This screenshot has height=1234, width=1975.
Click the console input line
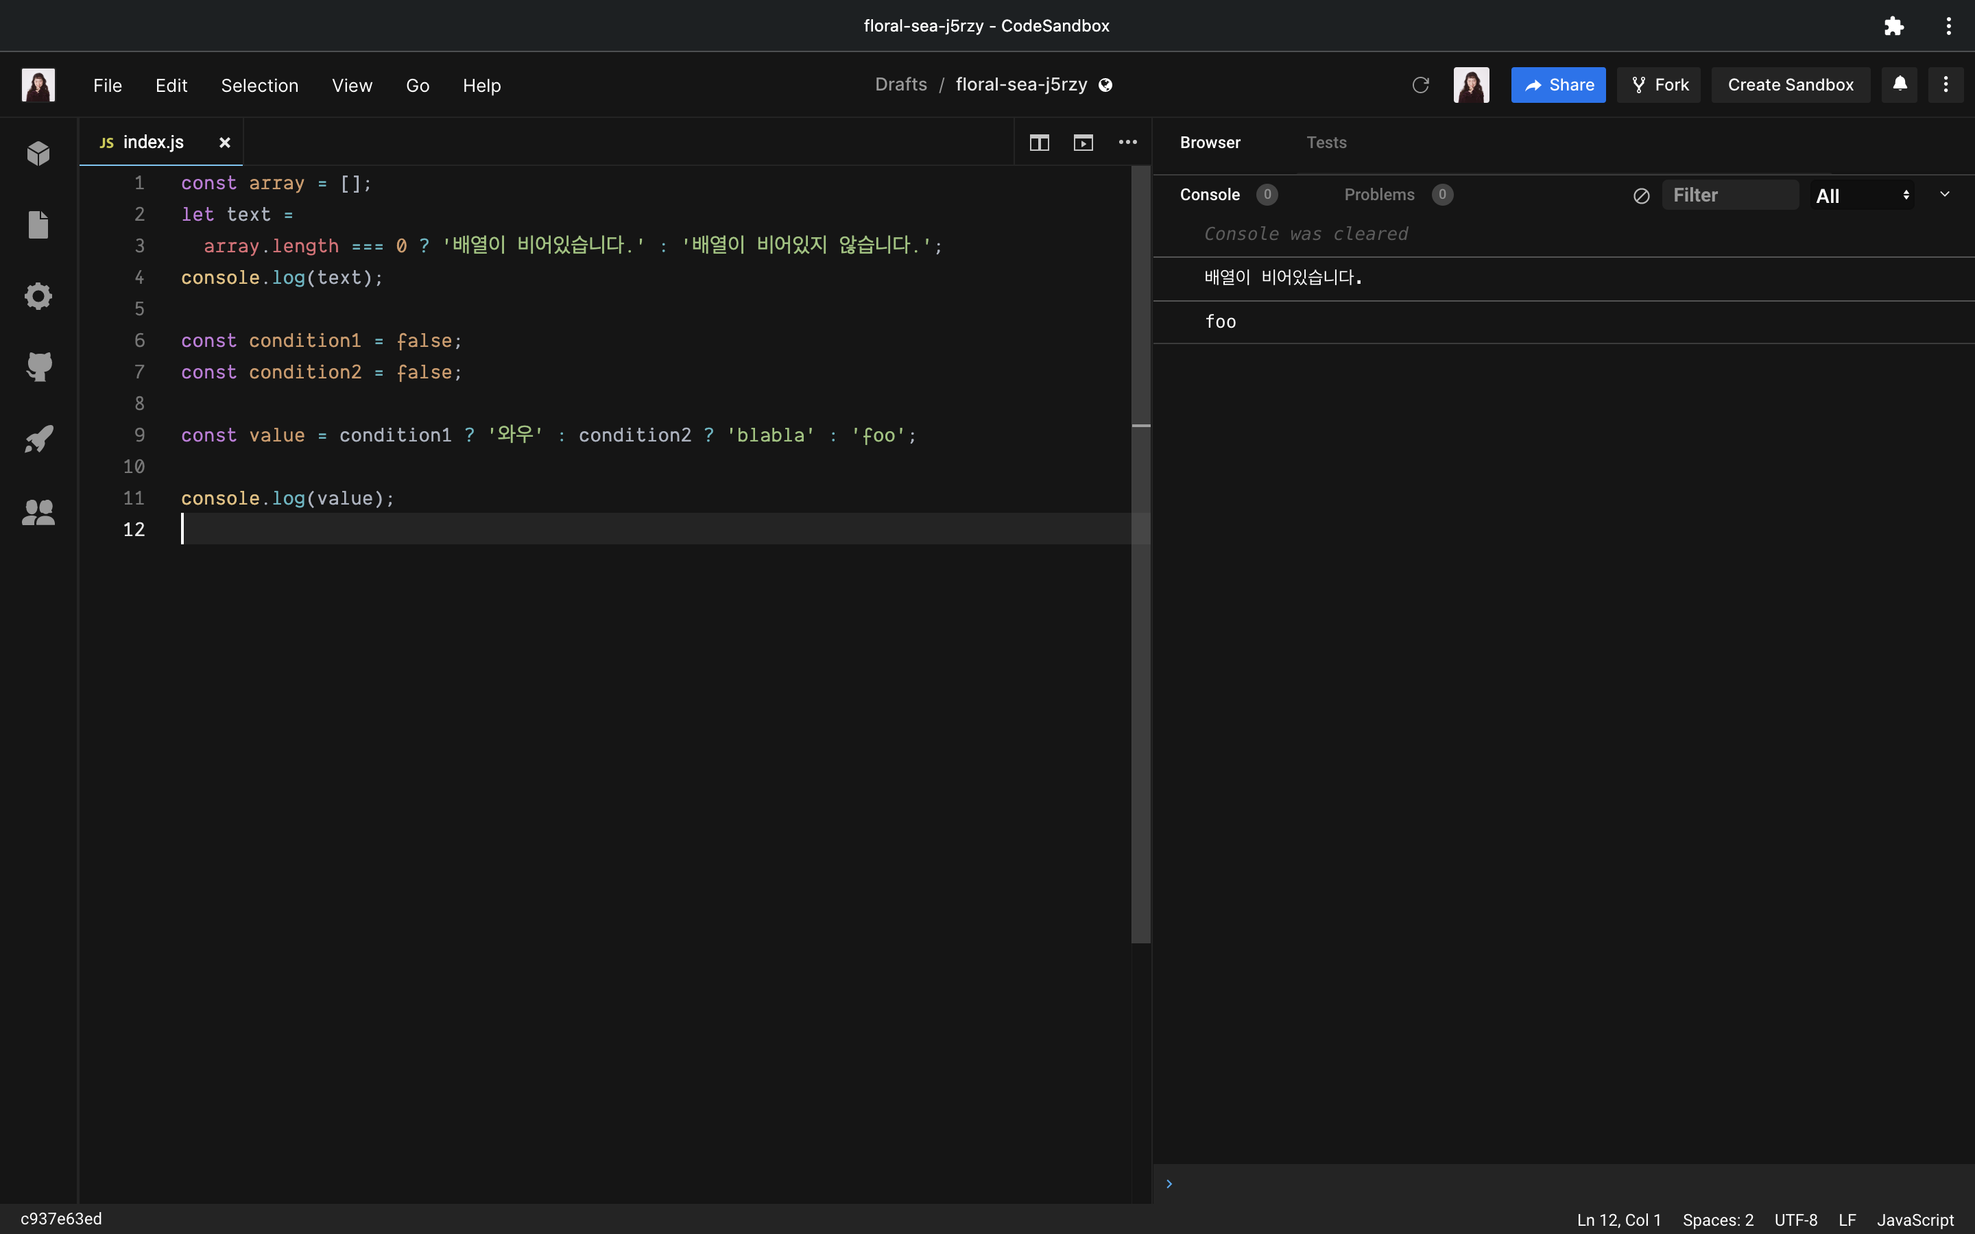[1564, 1183]
